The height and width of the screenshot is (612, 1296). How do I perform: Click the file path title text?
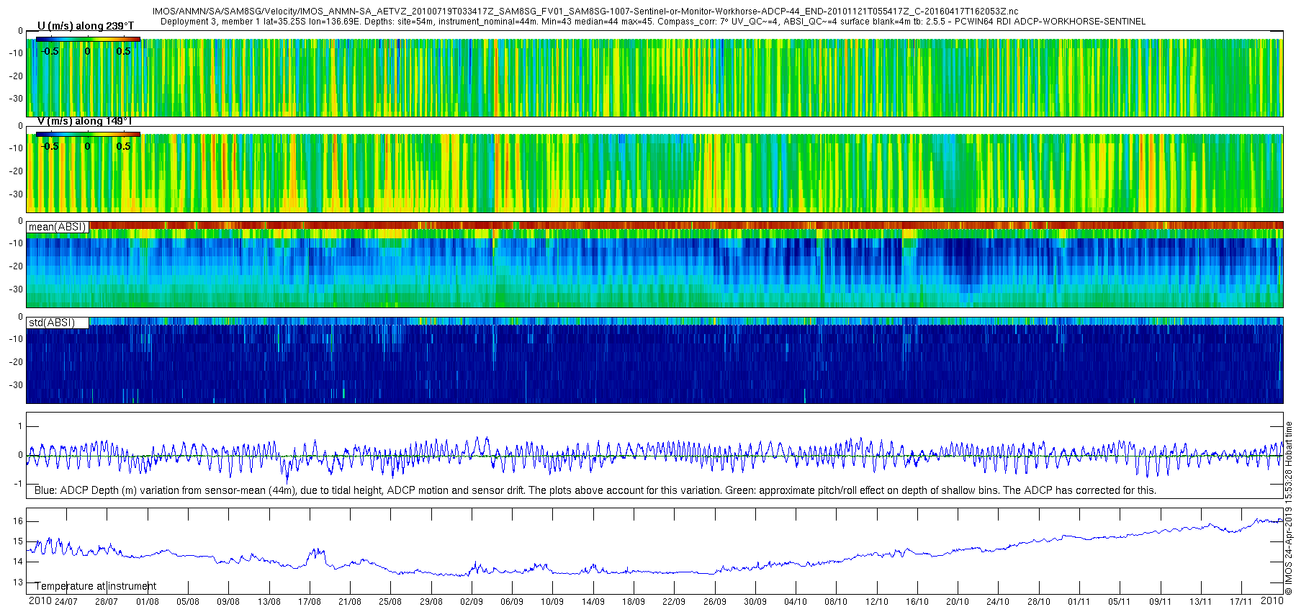click(585, 12)
